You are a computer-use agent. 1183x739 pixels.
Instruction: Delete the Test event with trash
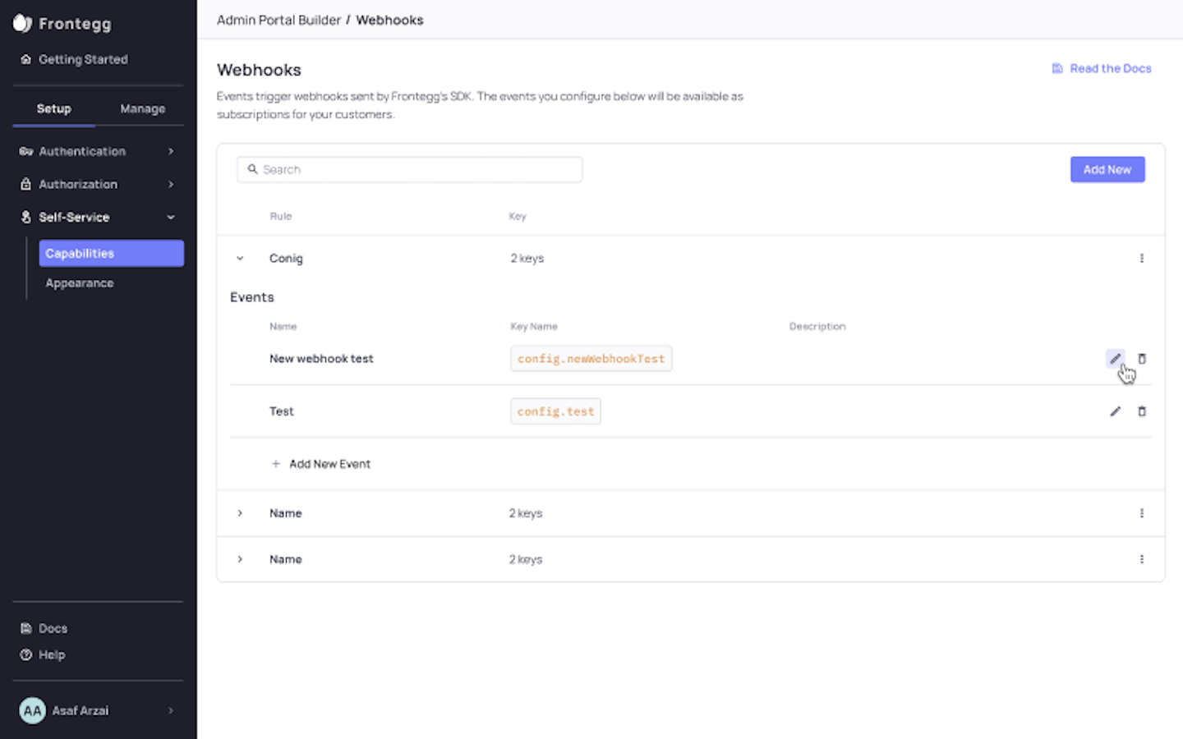click(1142, 411)
